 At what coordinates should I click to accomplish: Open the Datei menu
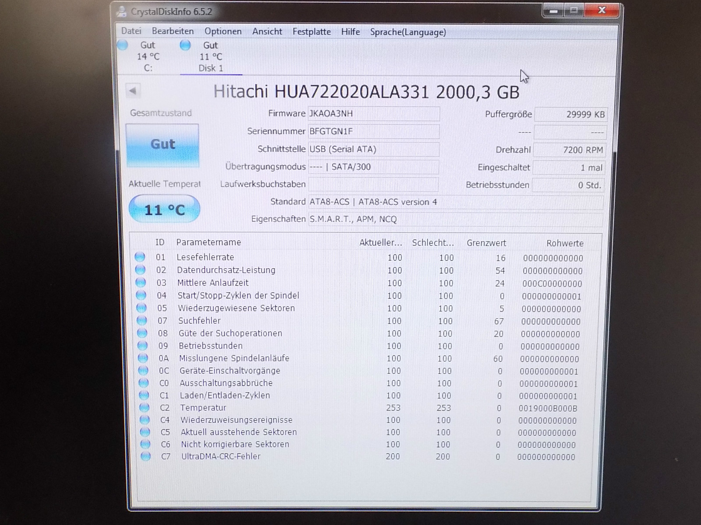pos(131,31)
